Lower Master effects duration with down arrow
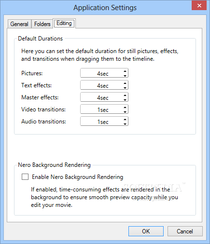 tap(125, 99)
